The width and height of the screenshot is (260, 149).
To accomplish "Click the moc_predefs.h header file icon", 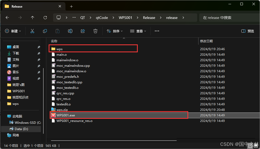I will pyautogui.click(x=53, y=76).
